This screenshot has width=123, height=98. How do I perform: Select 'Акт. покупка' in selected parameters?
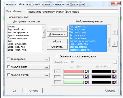click(x=88, y=35)
